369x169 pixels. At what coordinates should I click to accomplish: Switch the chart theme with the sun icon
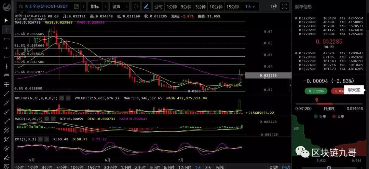[x=136, y=6]
